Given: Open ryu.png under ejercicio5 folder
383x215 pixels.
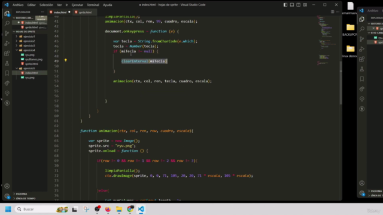Looking at the screenshot, I should tap(29, 78).
